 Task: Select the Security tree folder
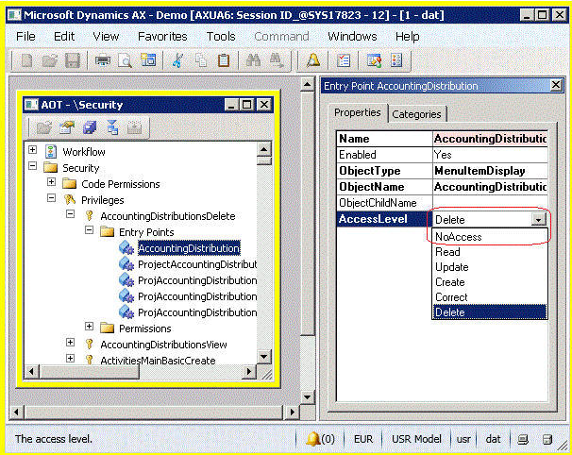click(80, 168)
